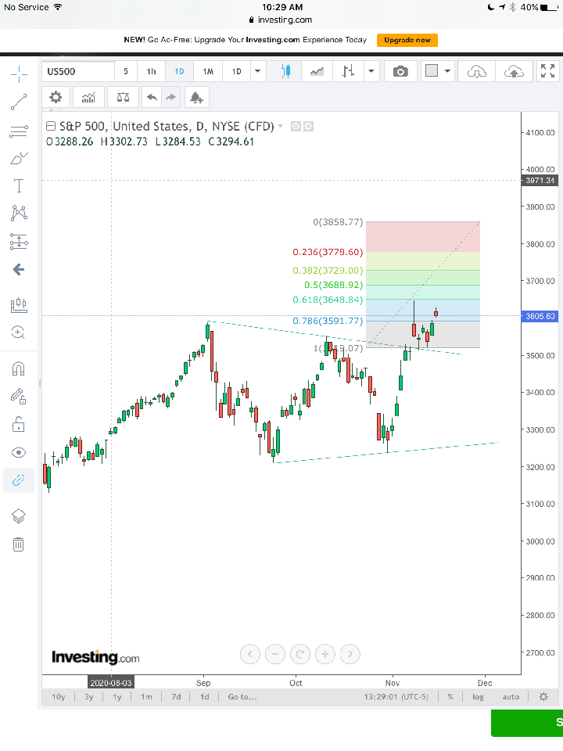Screen dimensions: 563x751
Task: Expand the chart style dropdown arrow
Action: tap(371, 71)
